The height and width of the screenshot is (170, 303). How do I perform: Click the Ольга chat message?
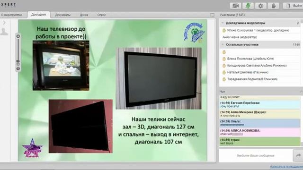point(260,123)
